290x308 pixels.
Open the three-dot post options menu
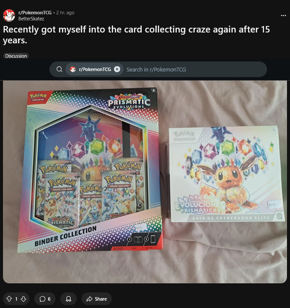click(283, 15)
